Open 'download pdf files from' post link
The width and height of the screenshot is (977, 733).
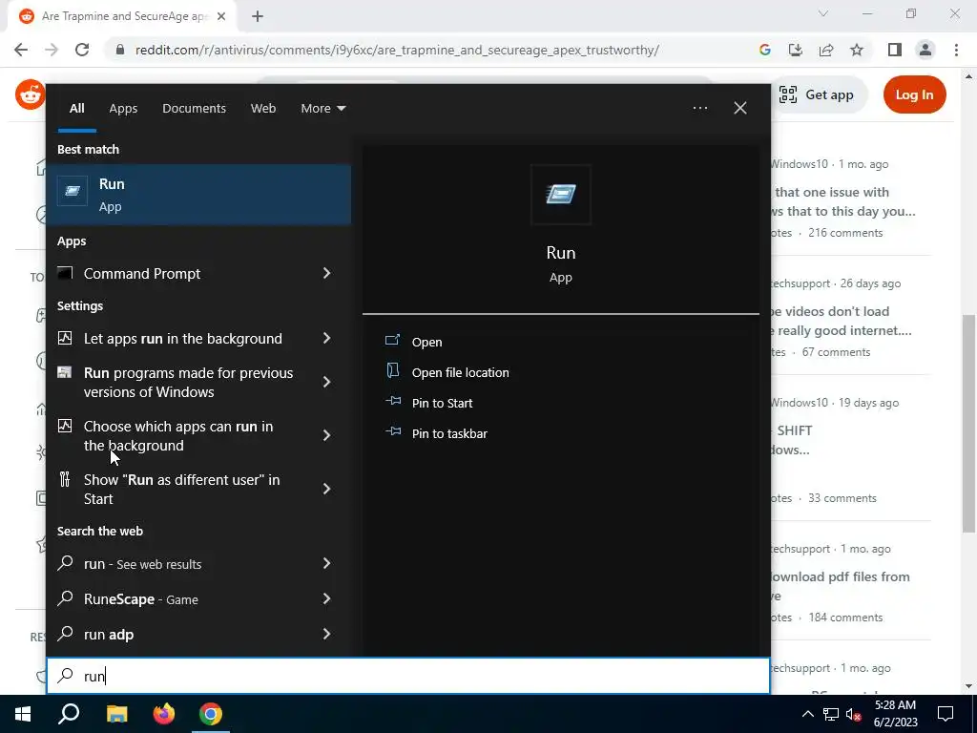click(840, 586)
